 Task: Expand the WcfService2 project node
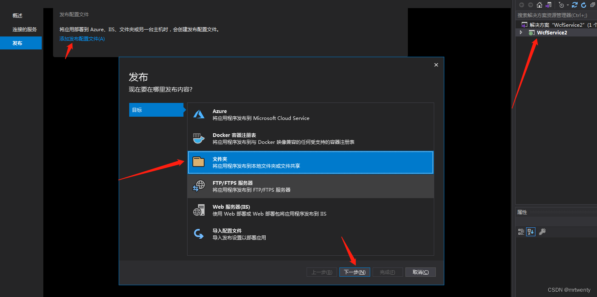(521, 32)
